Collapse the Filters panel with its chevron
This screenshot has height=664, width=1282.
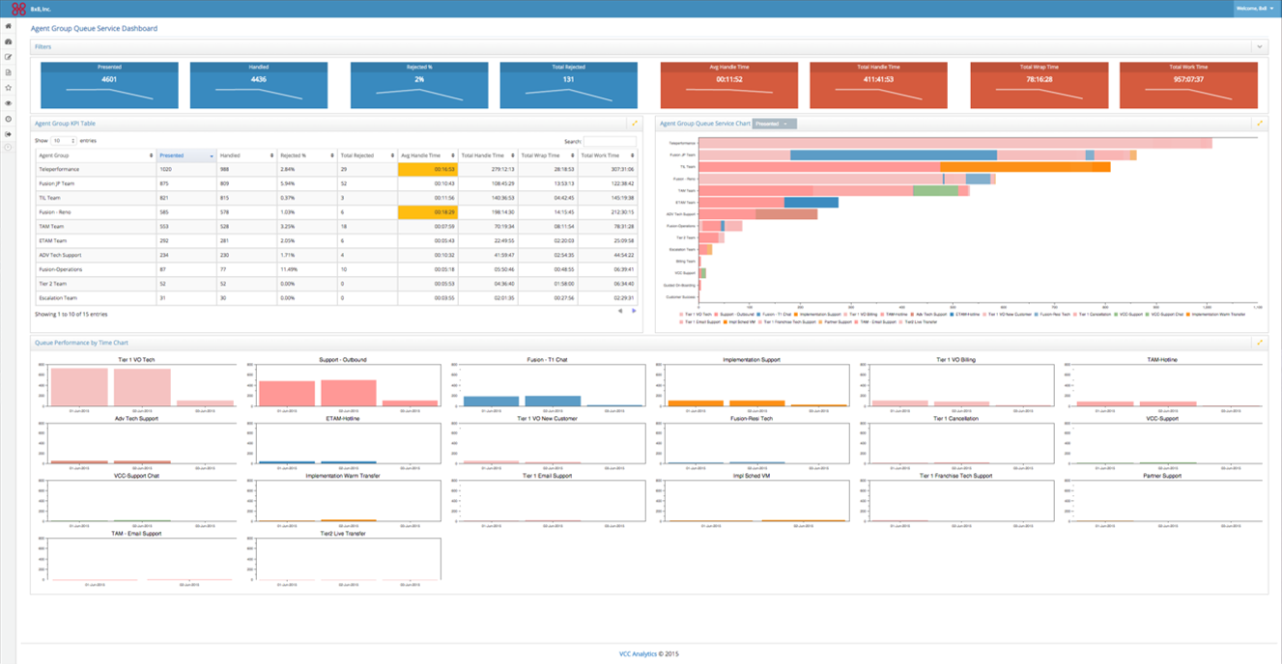(1259, 45)
